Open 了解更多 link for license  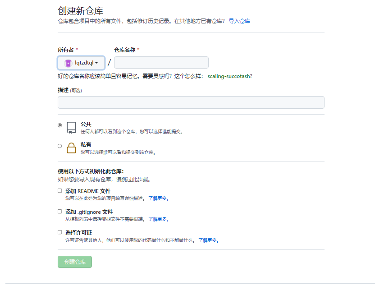pyautogui.click(x=209, y=240)
